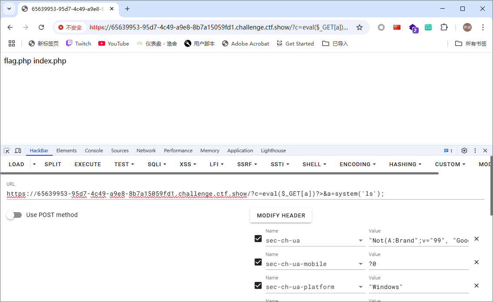
Task: Open the LFI dropdown menu
Action: coord(217,164)
